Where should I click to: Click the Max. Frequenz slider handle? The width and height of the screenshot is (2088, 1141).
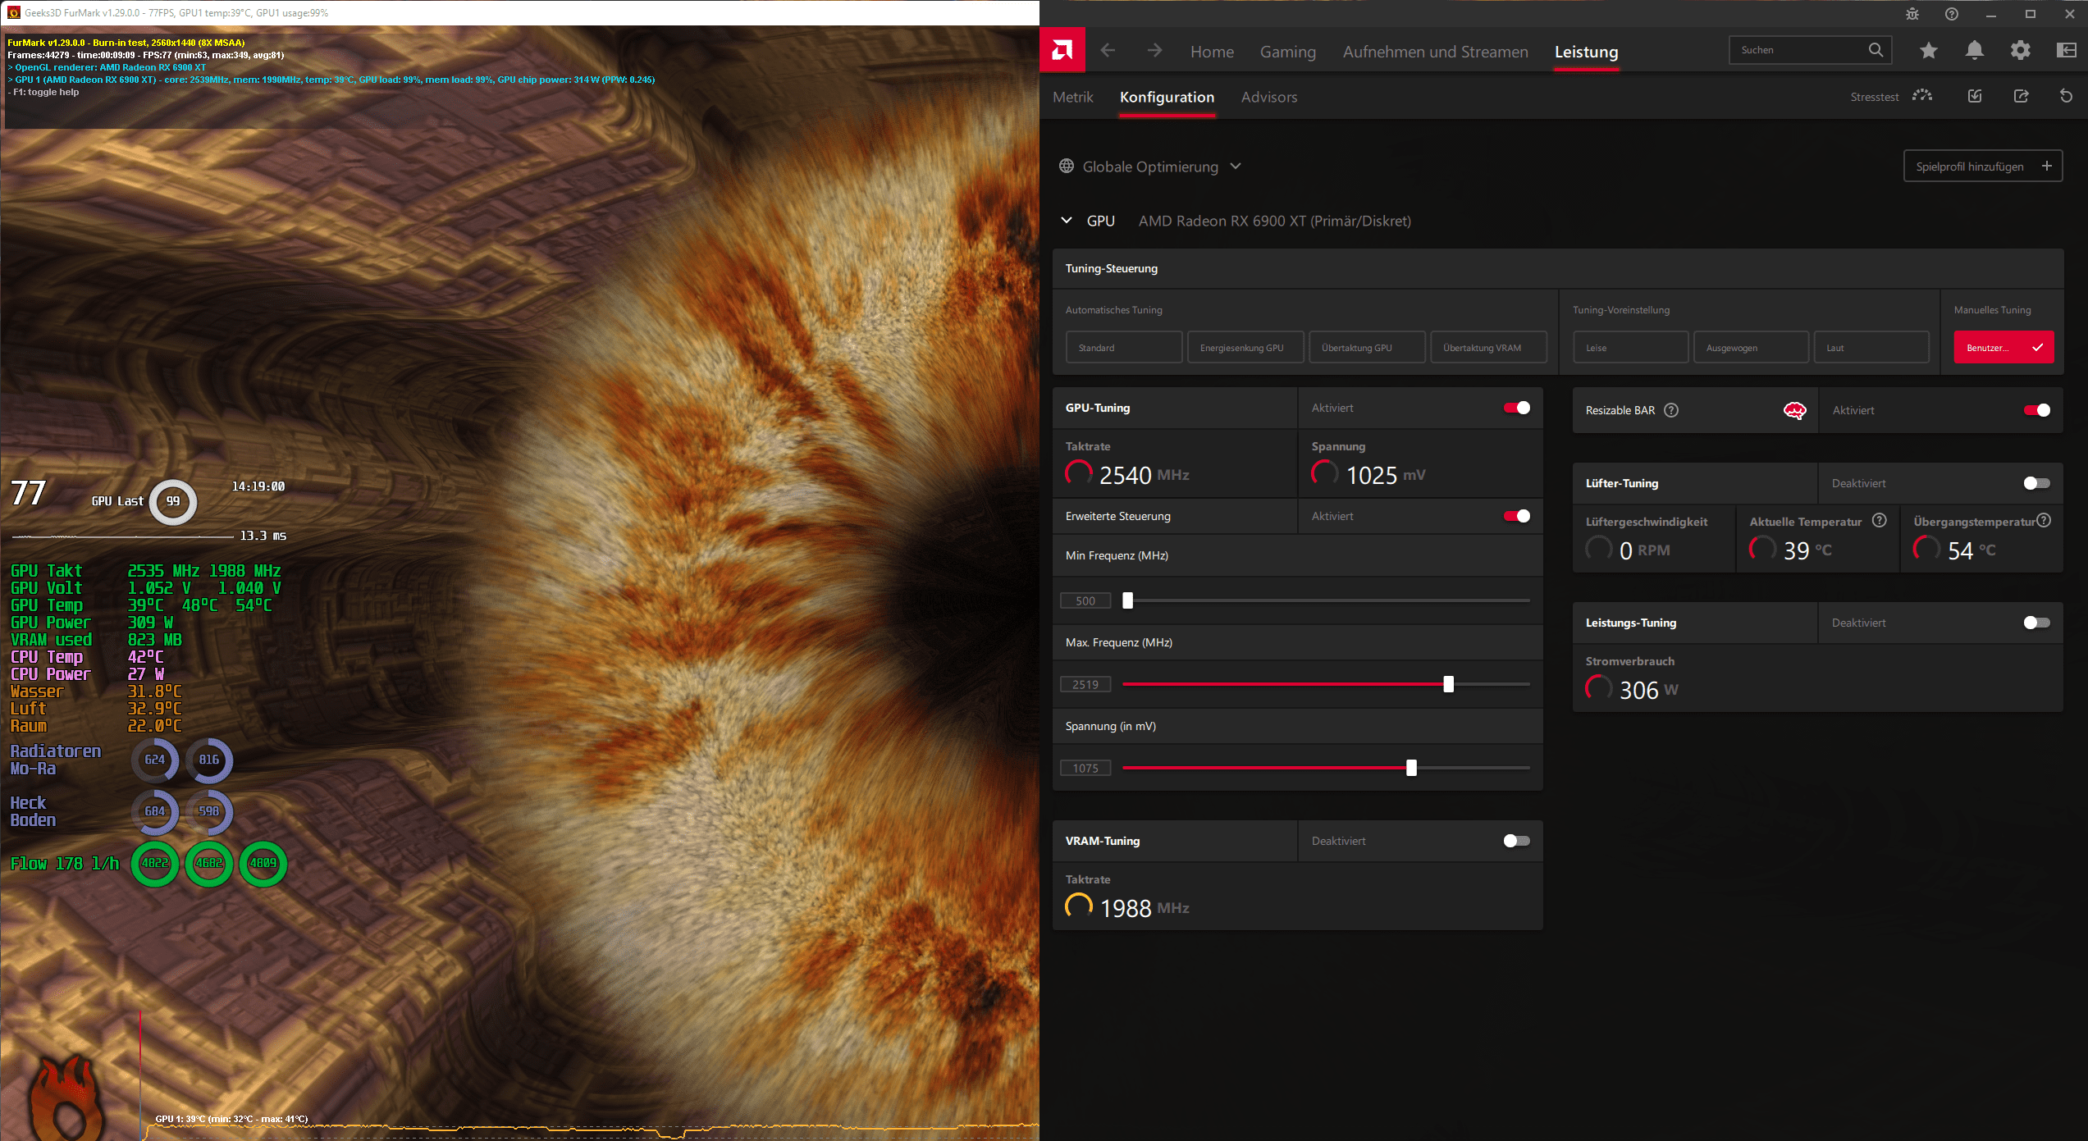click(x=1448, y=684)
